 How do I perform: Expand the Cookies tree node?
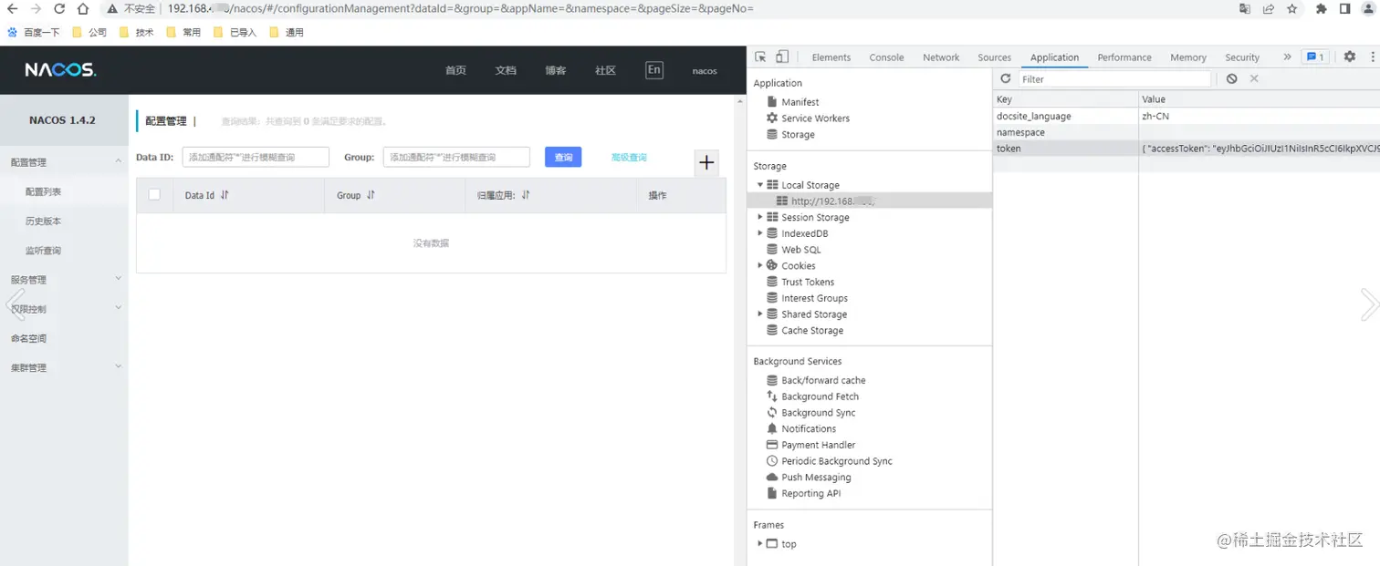click(x=759, y=266)
